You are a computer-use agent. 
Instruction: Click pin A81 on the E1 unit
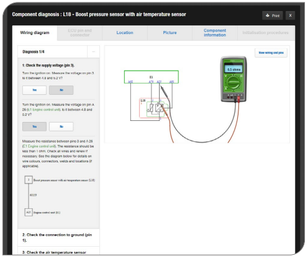coord(172,82)
